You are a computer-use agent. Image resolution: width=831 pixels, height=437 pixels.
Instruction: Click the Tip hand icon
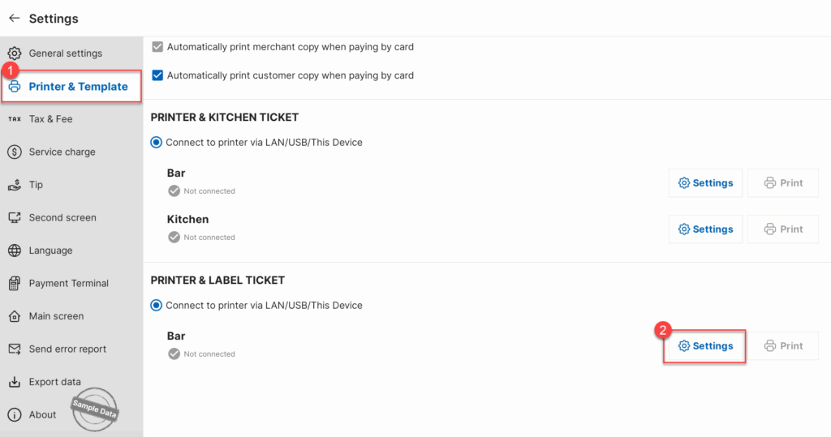tap(14, 185)
